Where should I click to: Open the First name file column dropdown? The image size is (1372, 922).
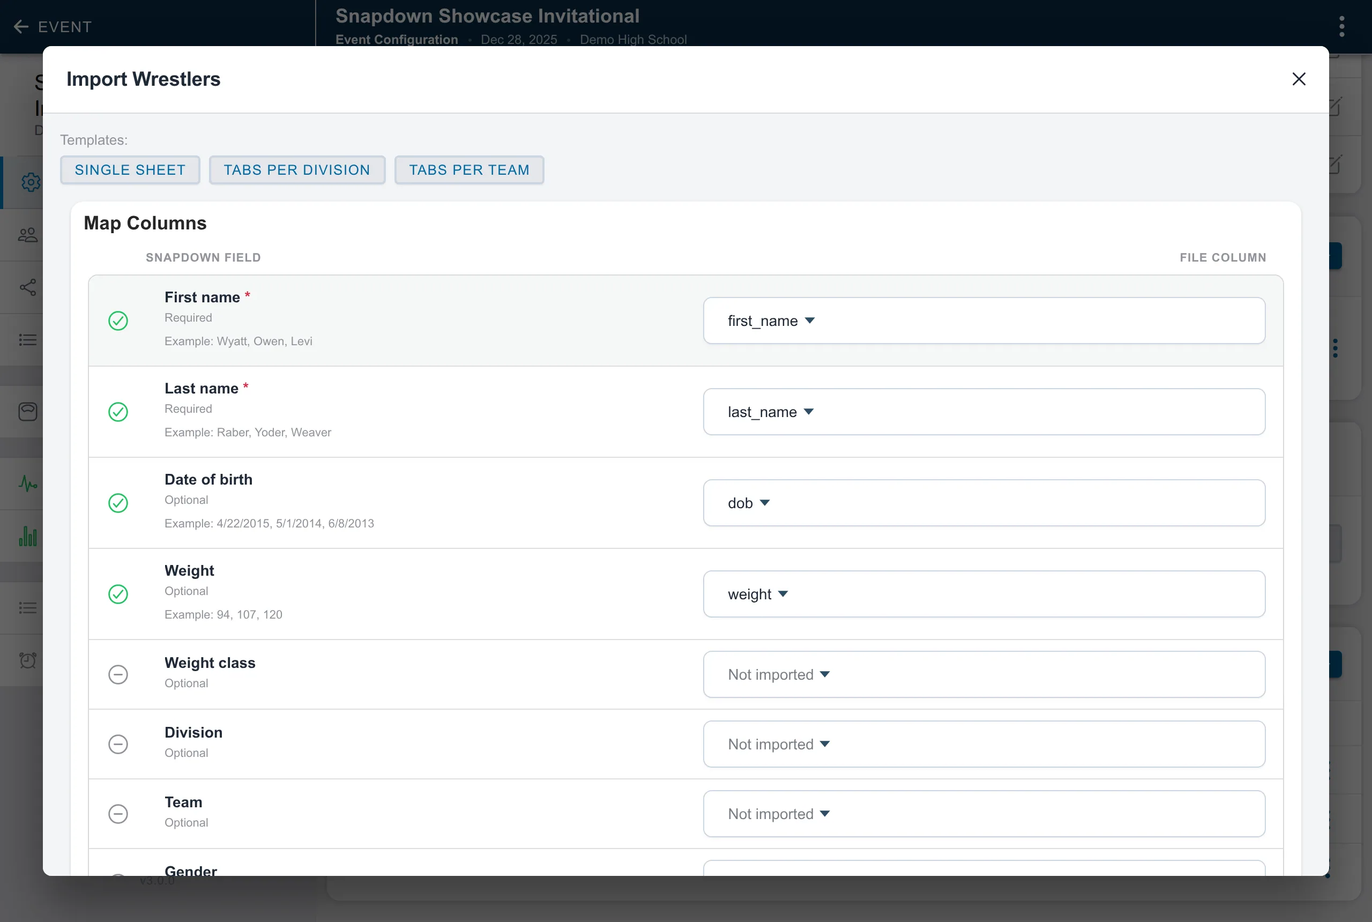click(x=983, y=321)
